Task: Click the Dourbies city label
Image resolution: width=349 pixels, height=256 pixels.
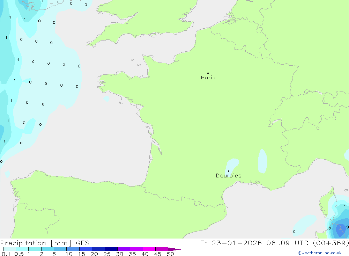Action: pos(229,176)
